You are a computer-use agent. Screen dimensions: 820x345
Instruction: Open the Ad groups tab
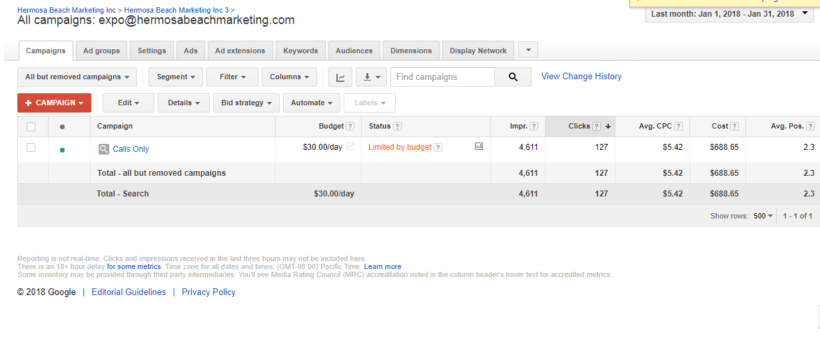pos(101,51)
